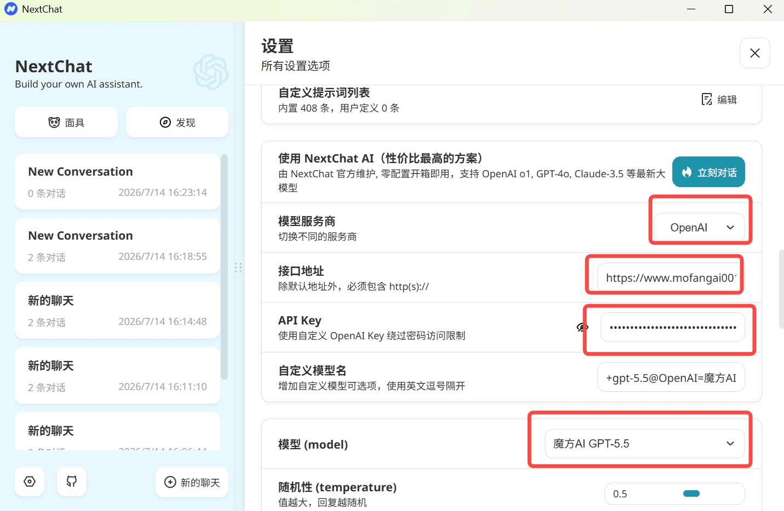
Task: Open the Discover (发现) button
Action: tap(177, 122)
